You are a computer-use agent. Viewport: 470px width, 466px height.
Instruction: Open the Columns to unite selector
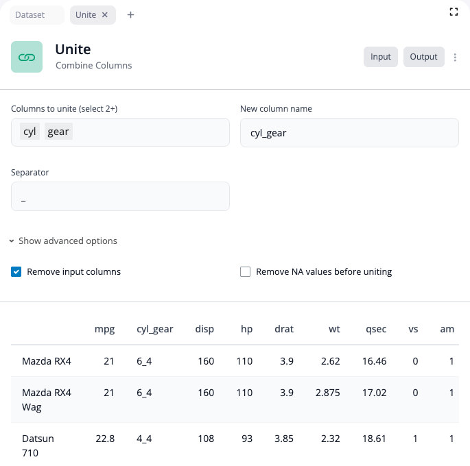pyautogui.click(x=151, y=132)
